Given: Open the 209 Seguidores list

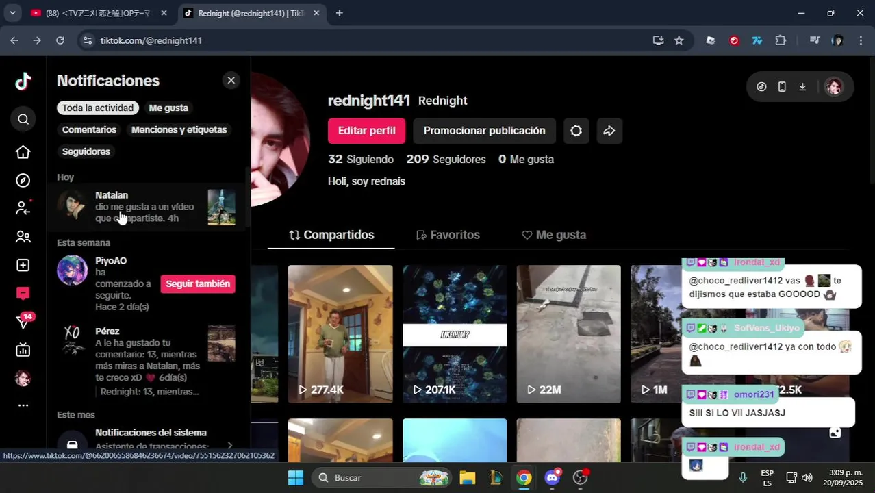Looking at the screenshot, I should pyautogui.click(x=446, y=160).
